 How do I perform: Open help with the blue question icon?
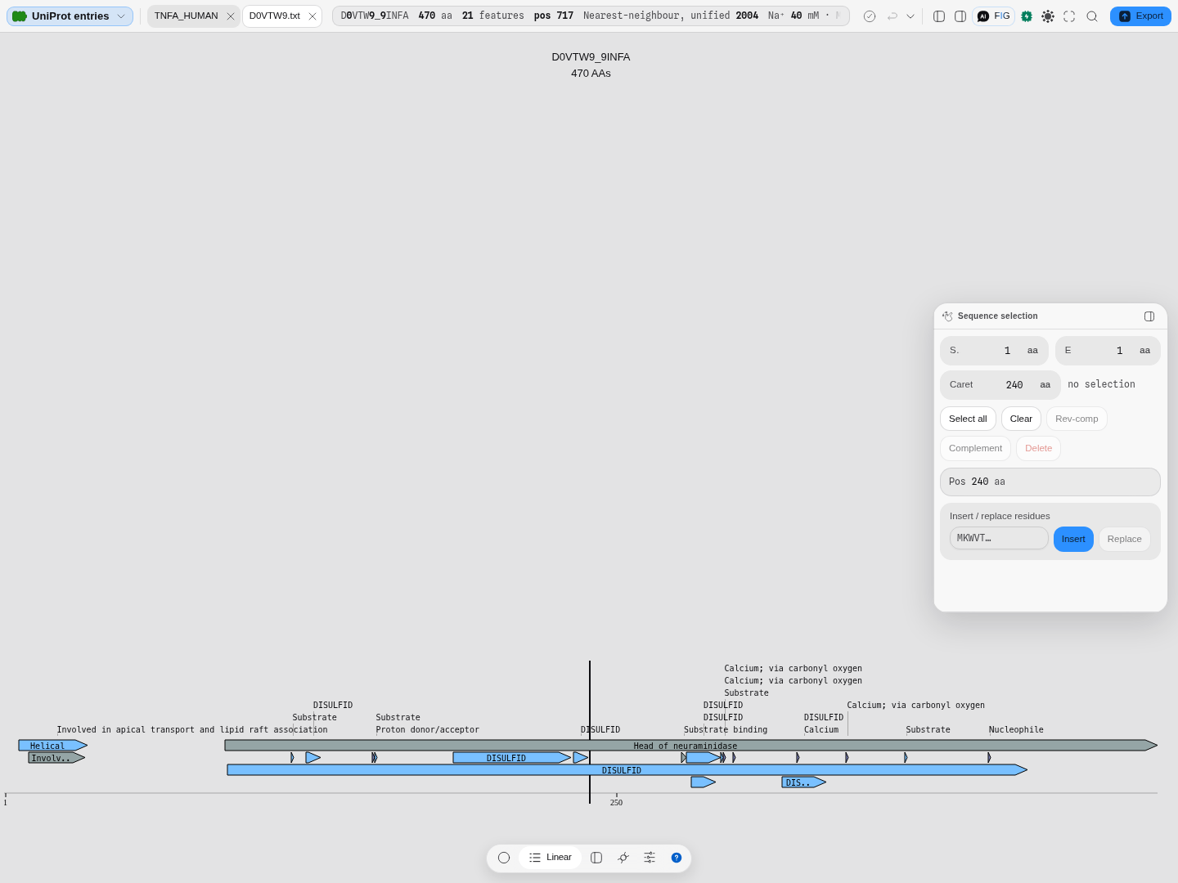677,858
